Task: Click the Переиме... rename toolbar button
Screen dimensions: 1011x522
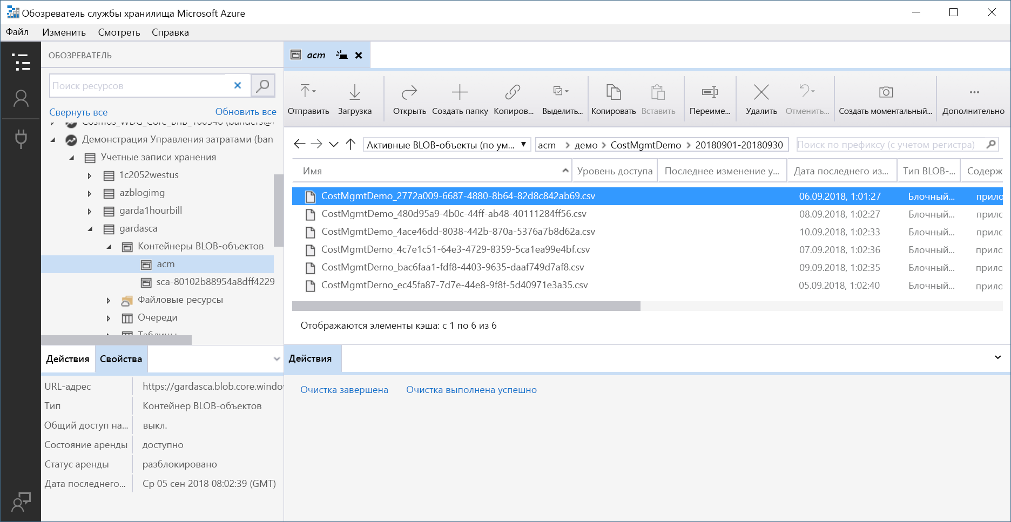Action: pyautogui.click(x=710, y=99)
